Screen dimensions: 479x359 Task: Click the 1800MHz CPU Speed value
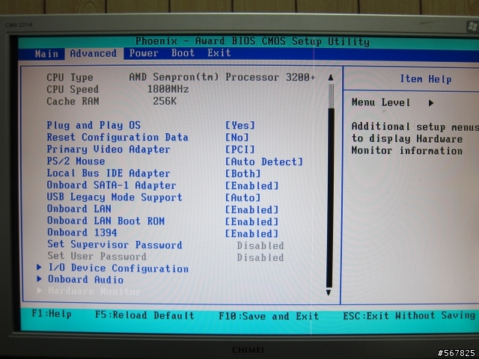[x=168, y=89]
